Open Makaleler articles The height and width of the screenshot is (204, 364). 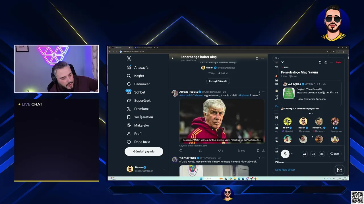point(138,125)
